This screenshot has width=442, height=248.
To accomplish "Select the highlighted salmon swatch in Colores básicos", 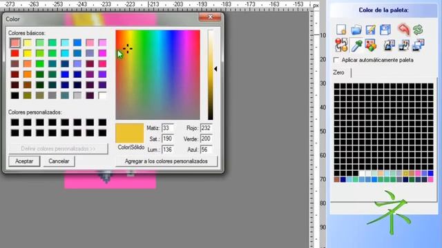I will [x=15, y=43].
